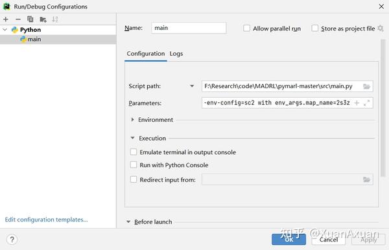Expand the Environment section
This screenshot has height=250, width=389.
(133, 120)
